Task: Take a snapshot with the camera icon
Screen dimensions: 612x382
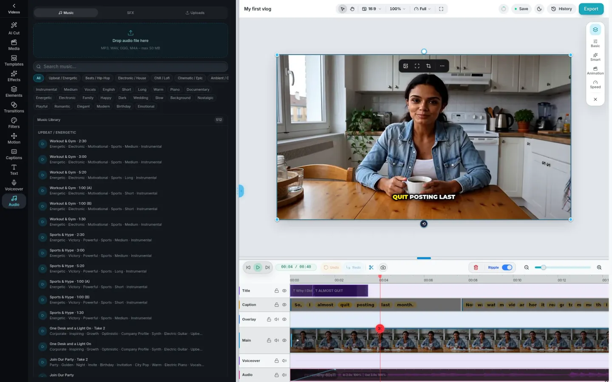Action: point(383,267)
